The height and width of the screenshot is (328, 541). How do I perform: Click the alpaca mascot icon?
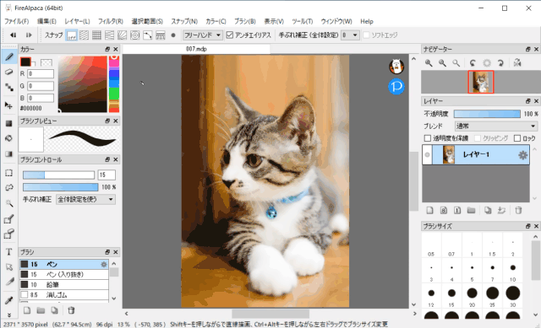(396, 67)
